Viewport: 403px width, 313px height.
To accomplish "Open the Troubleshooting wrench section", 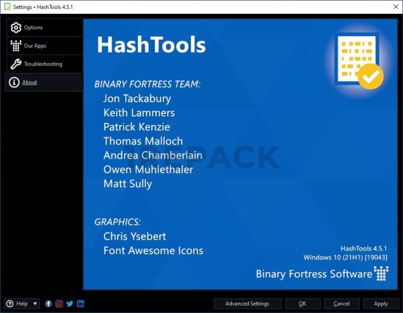I will (x=44, y=64).
